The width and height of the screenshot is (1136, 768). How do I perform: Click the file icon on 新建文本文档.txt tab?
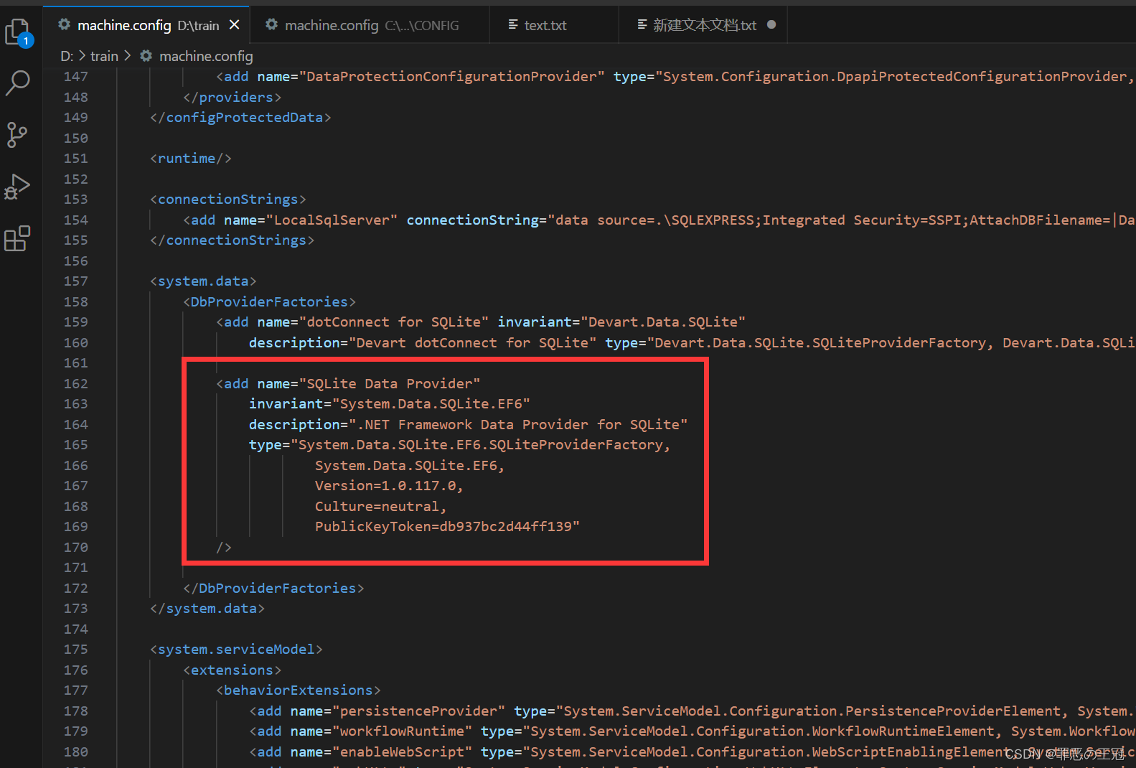point(642,25)
